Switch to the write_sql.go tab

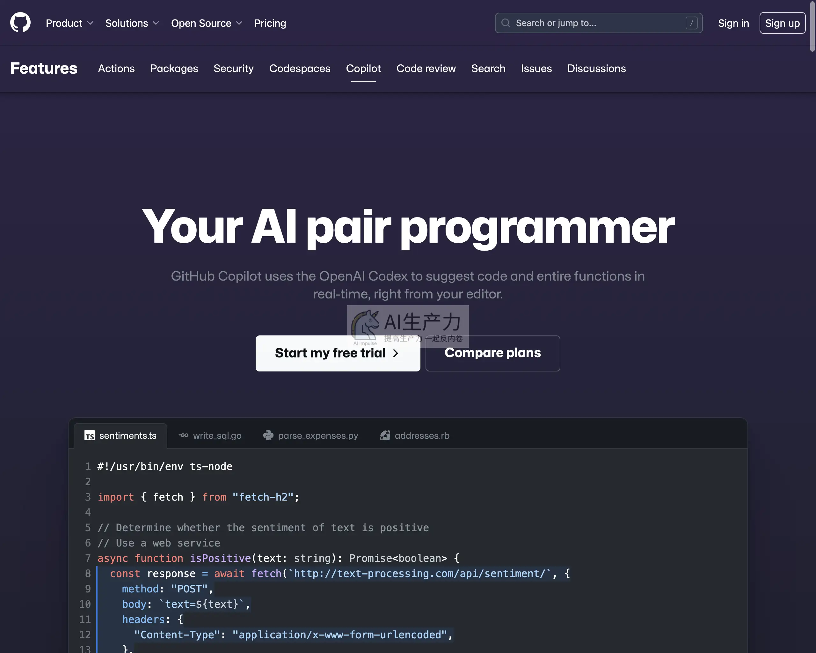[210, 436]
